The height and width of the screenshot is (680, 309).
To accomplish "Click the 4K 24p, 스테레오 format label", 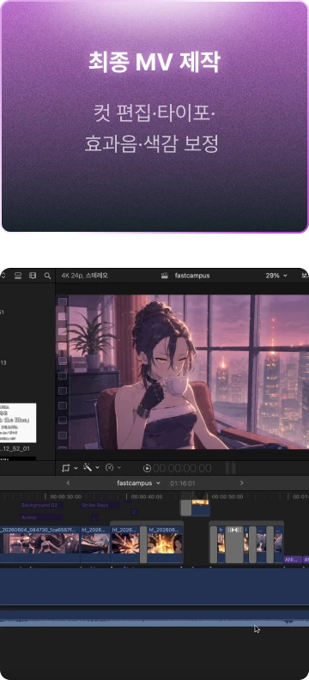I will [84, 276].
